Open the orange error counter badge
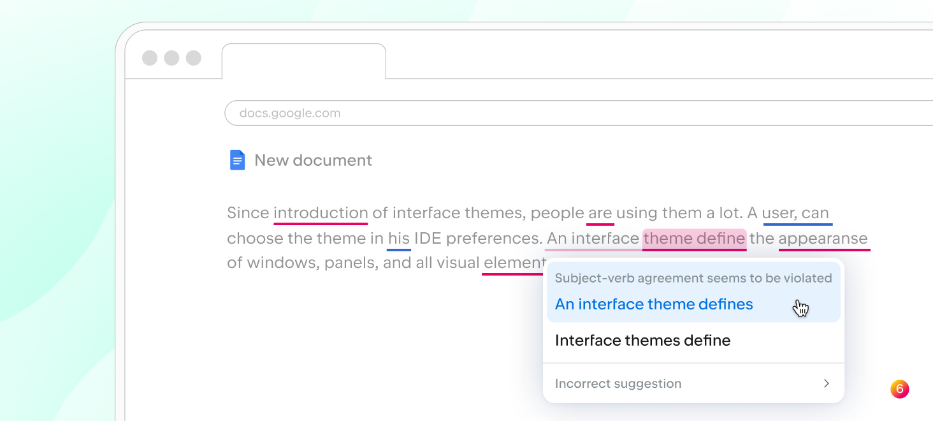Viewport: 933px width, 421px height. (x=900, y=389)
